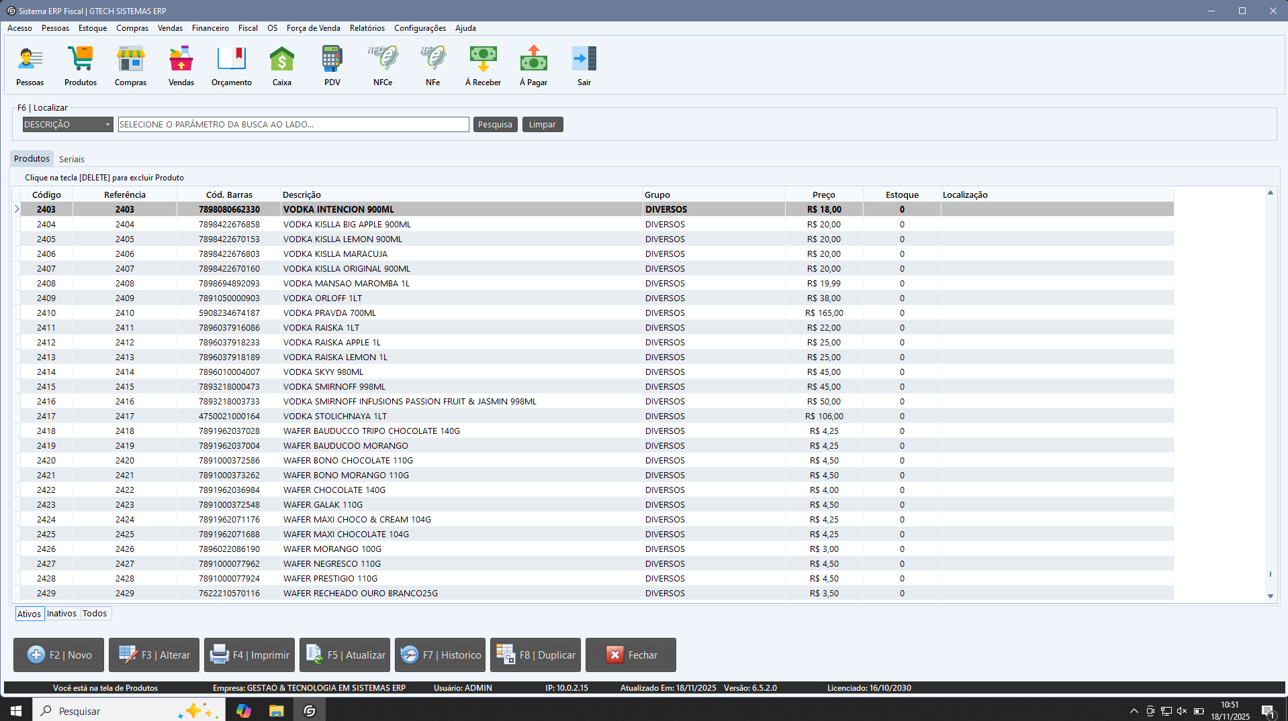Screen dimensions: 1288x721
Task: Click the Pesquisa button
Action: pos(495,125)
